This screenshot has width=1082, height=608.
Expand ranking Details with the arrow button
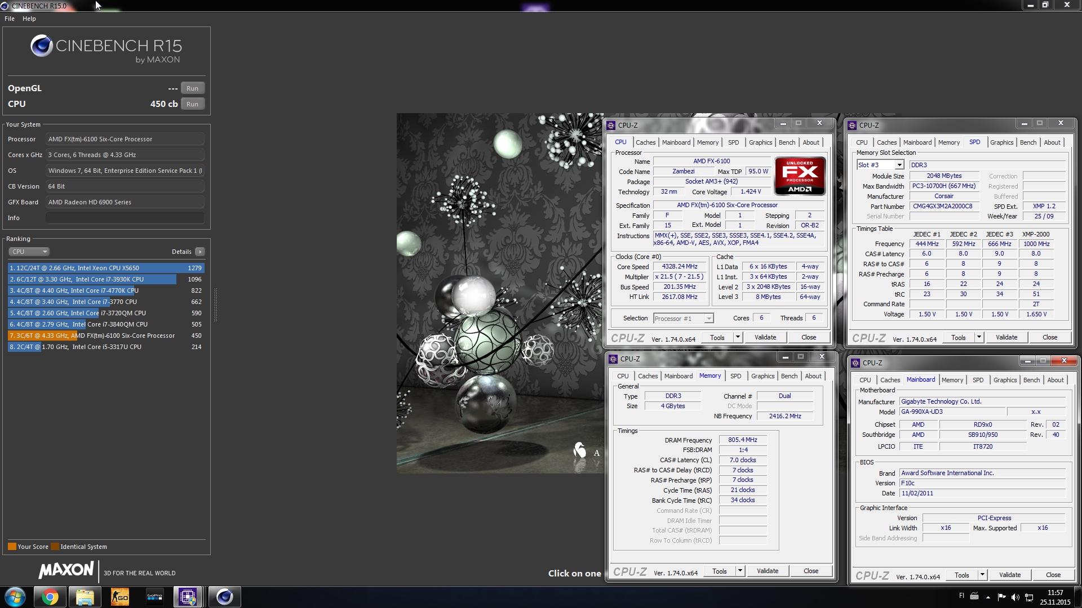(200, 252)
